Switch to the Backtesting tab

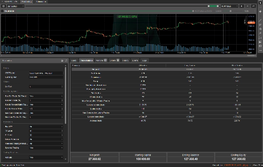point(27,1)
